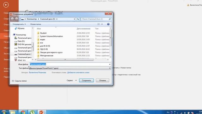202x114 pixels.
Task: Select recent folder ending in классный час
Action: point(127,75)
